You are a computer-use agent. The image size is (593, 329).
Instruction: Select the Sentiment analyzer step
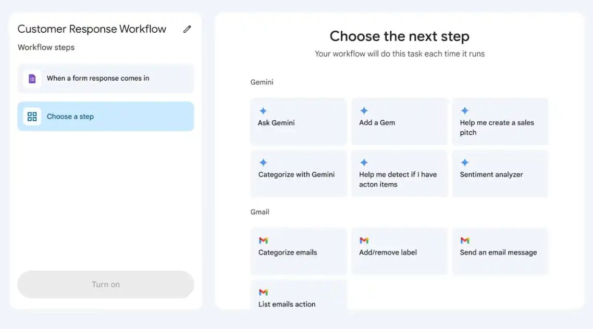click(x=500, y=173)
